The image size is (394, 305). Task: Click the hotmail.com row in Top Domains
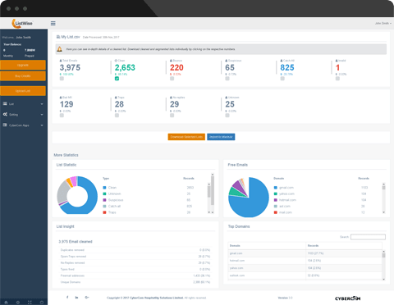coord(305,261)
